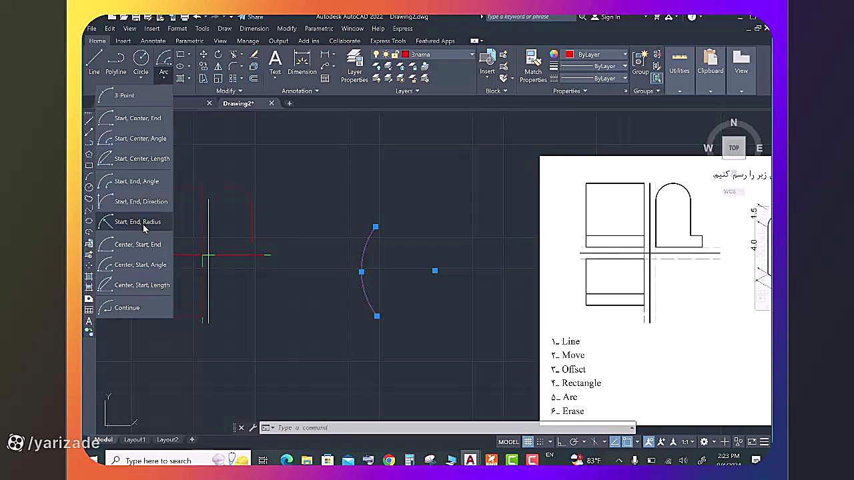Expand the Modify panel flyout
This screenshot has width=854, height=480.
pyautogui.click(x=230, y=91)
